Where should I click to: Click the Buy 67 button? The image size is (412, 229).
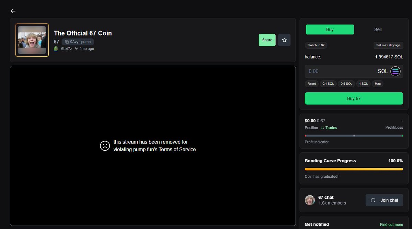pos(354,98)
